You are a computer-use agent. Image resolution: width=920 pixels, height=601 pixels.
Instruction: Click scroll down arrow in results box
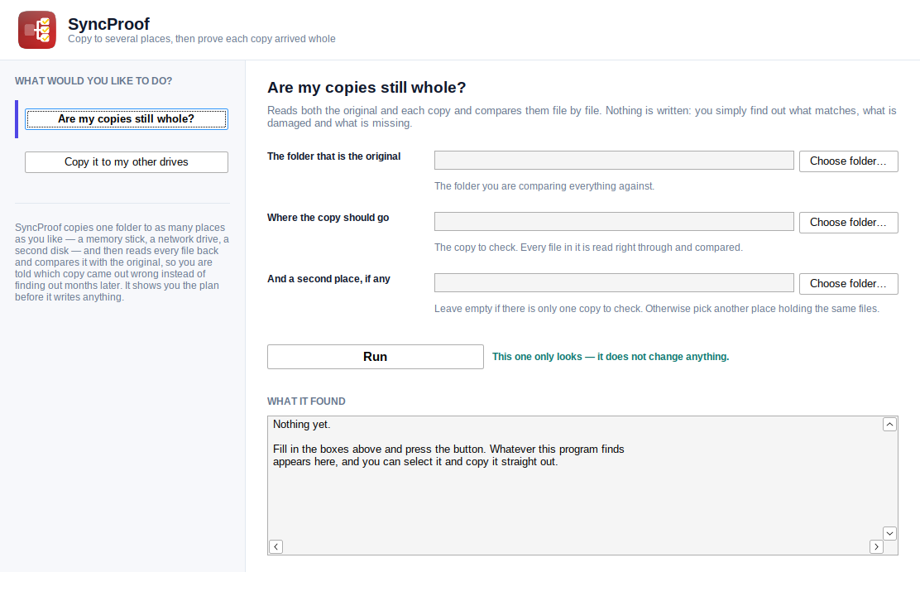[889, 533]
